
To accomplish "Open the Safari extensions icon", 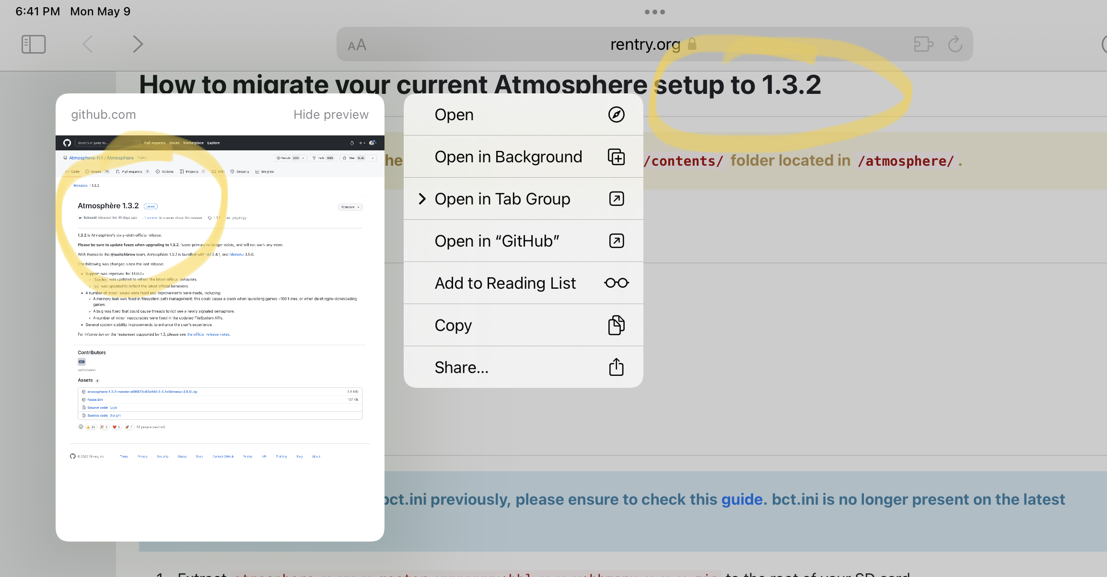I will [923, 44].
